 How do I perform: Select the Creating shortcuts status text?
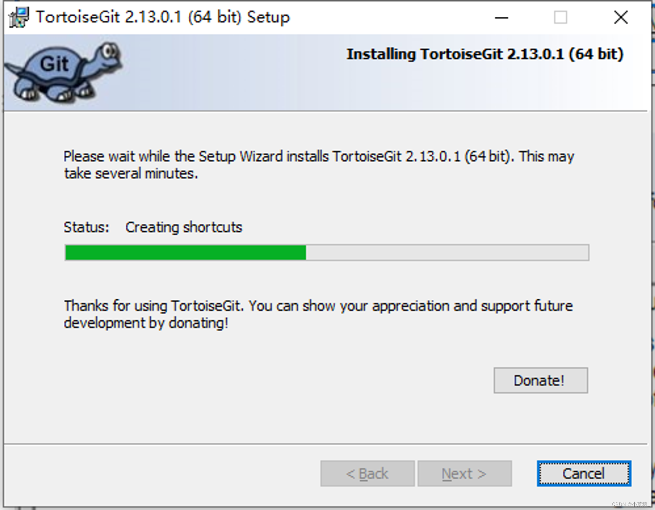tap(184, 227)
